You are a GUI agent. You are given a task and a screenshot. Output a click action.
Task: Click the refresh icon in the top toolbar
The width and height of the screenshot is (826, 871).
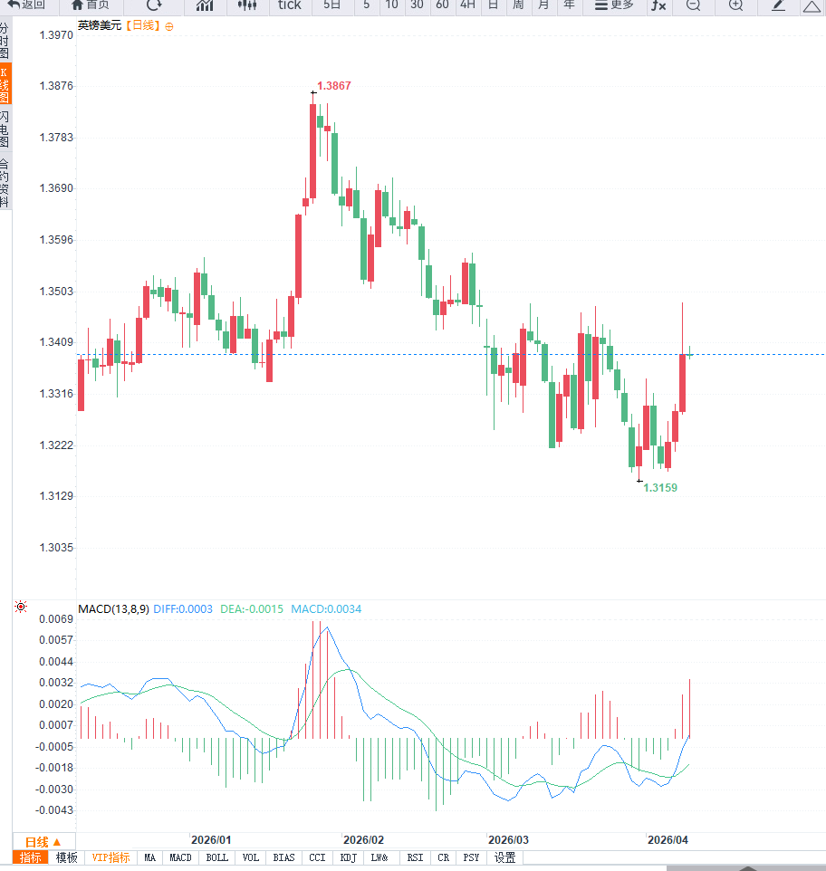click(154, 5)
